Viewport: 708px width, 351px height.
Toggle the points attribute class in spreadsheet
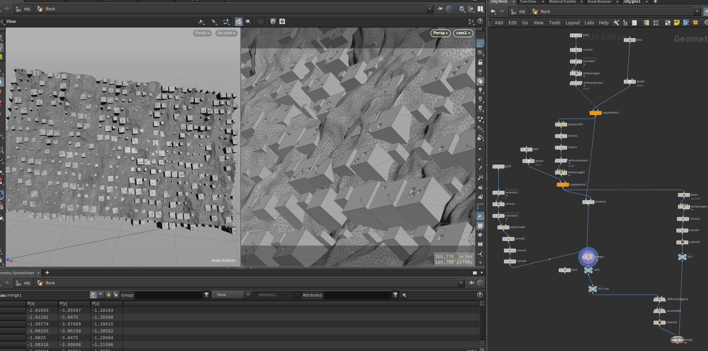click(x=93, y=295)
